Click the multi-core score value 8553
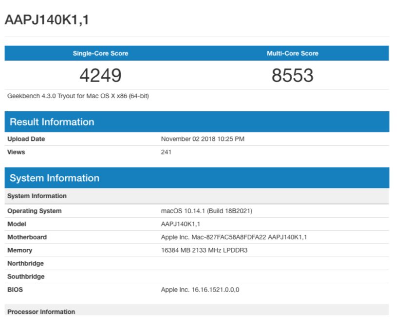This screenshot has width=409, height=327. coord(292,75)
